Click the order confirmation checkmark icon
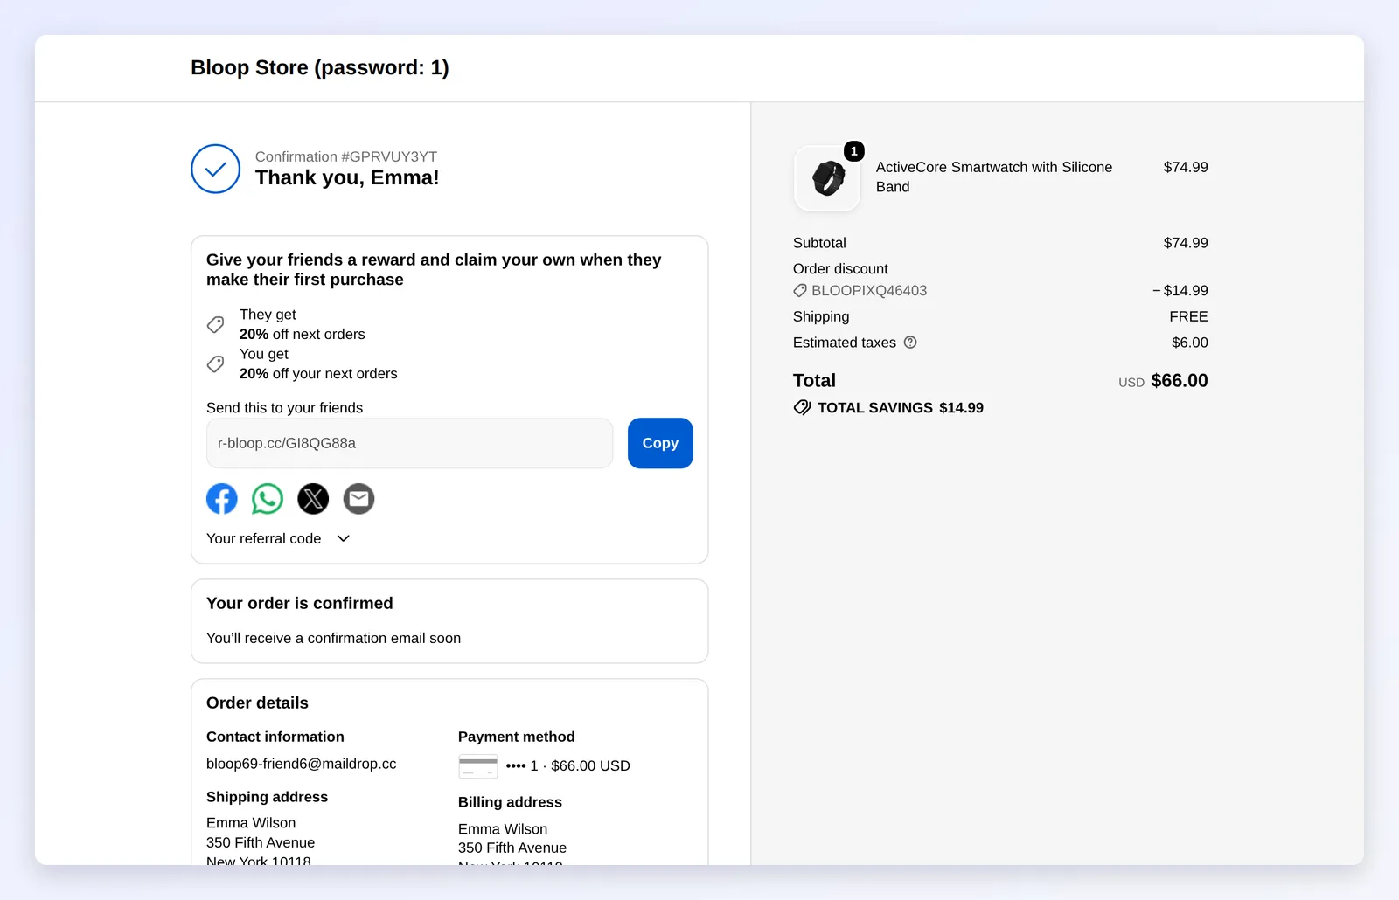1399x900 pixels. point(216,169)
